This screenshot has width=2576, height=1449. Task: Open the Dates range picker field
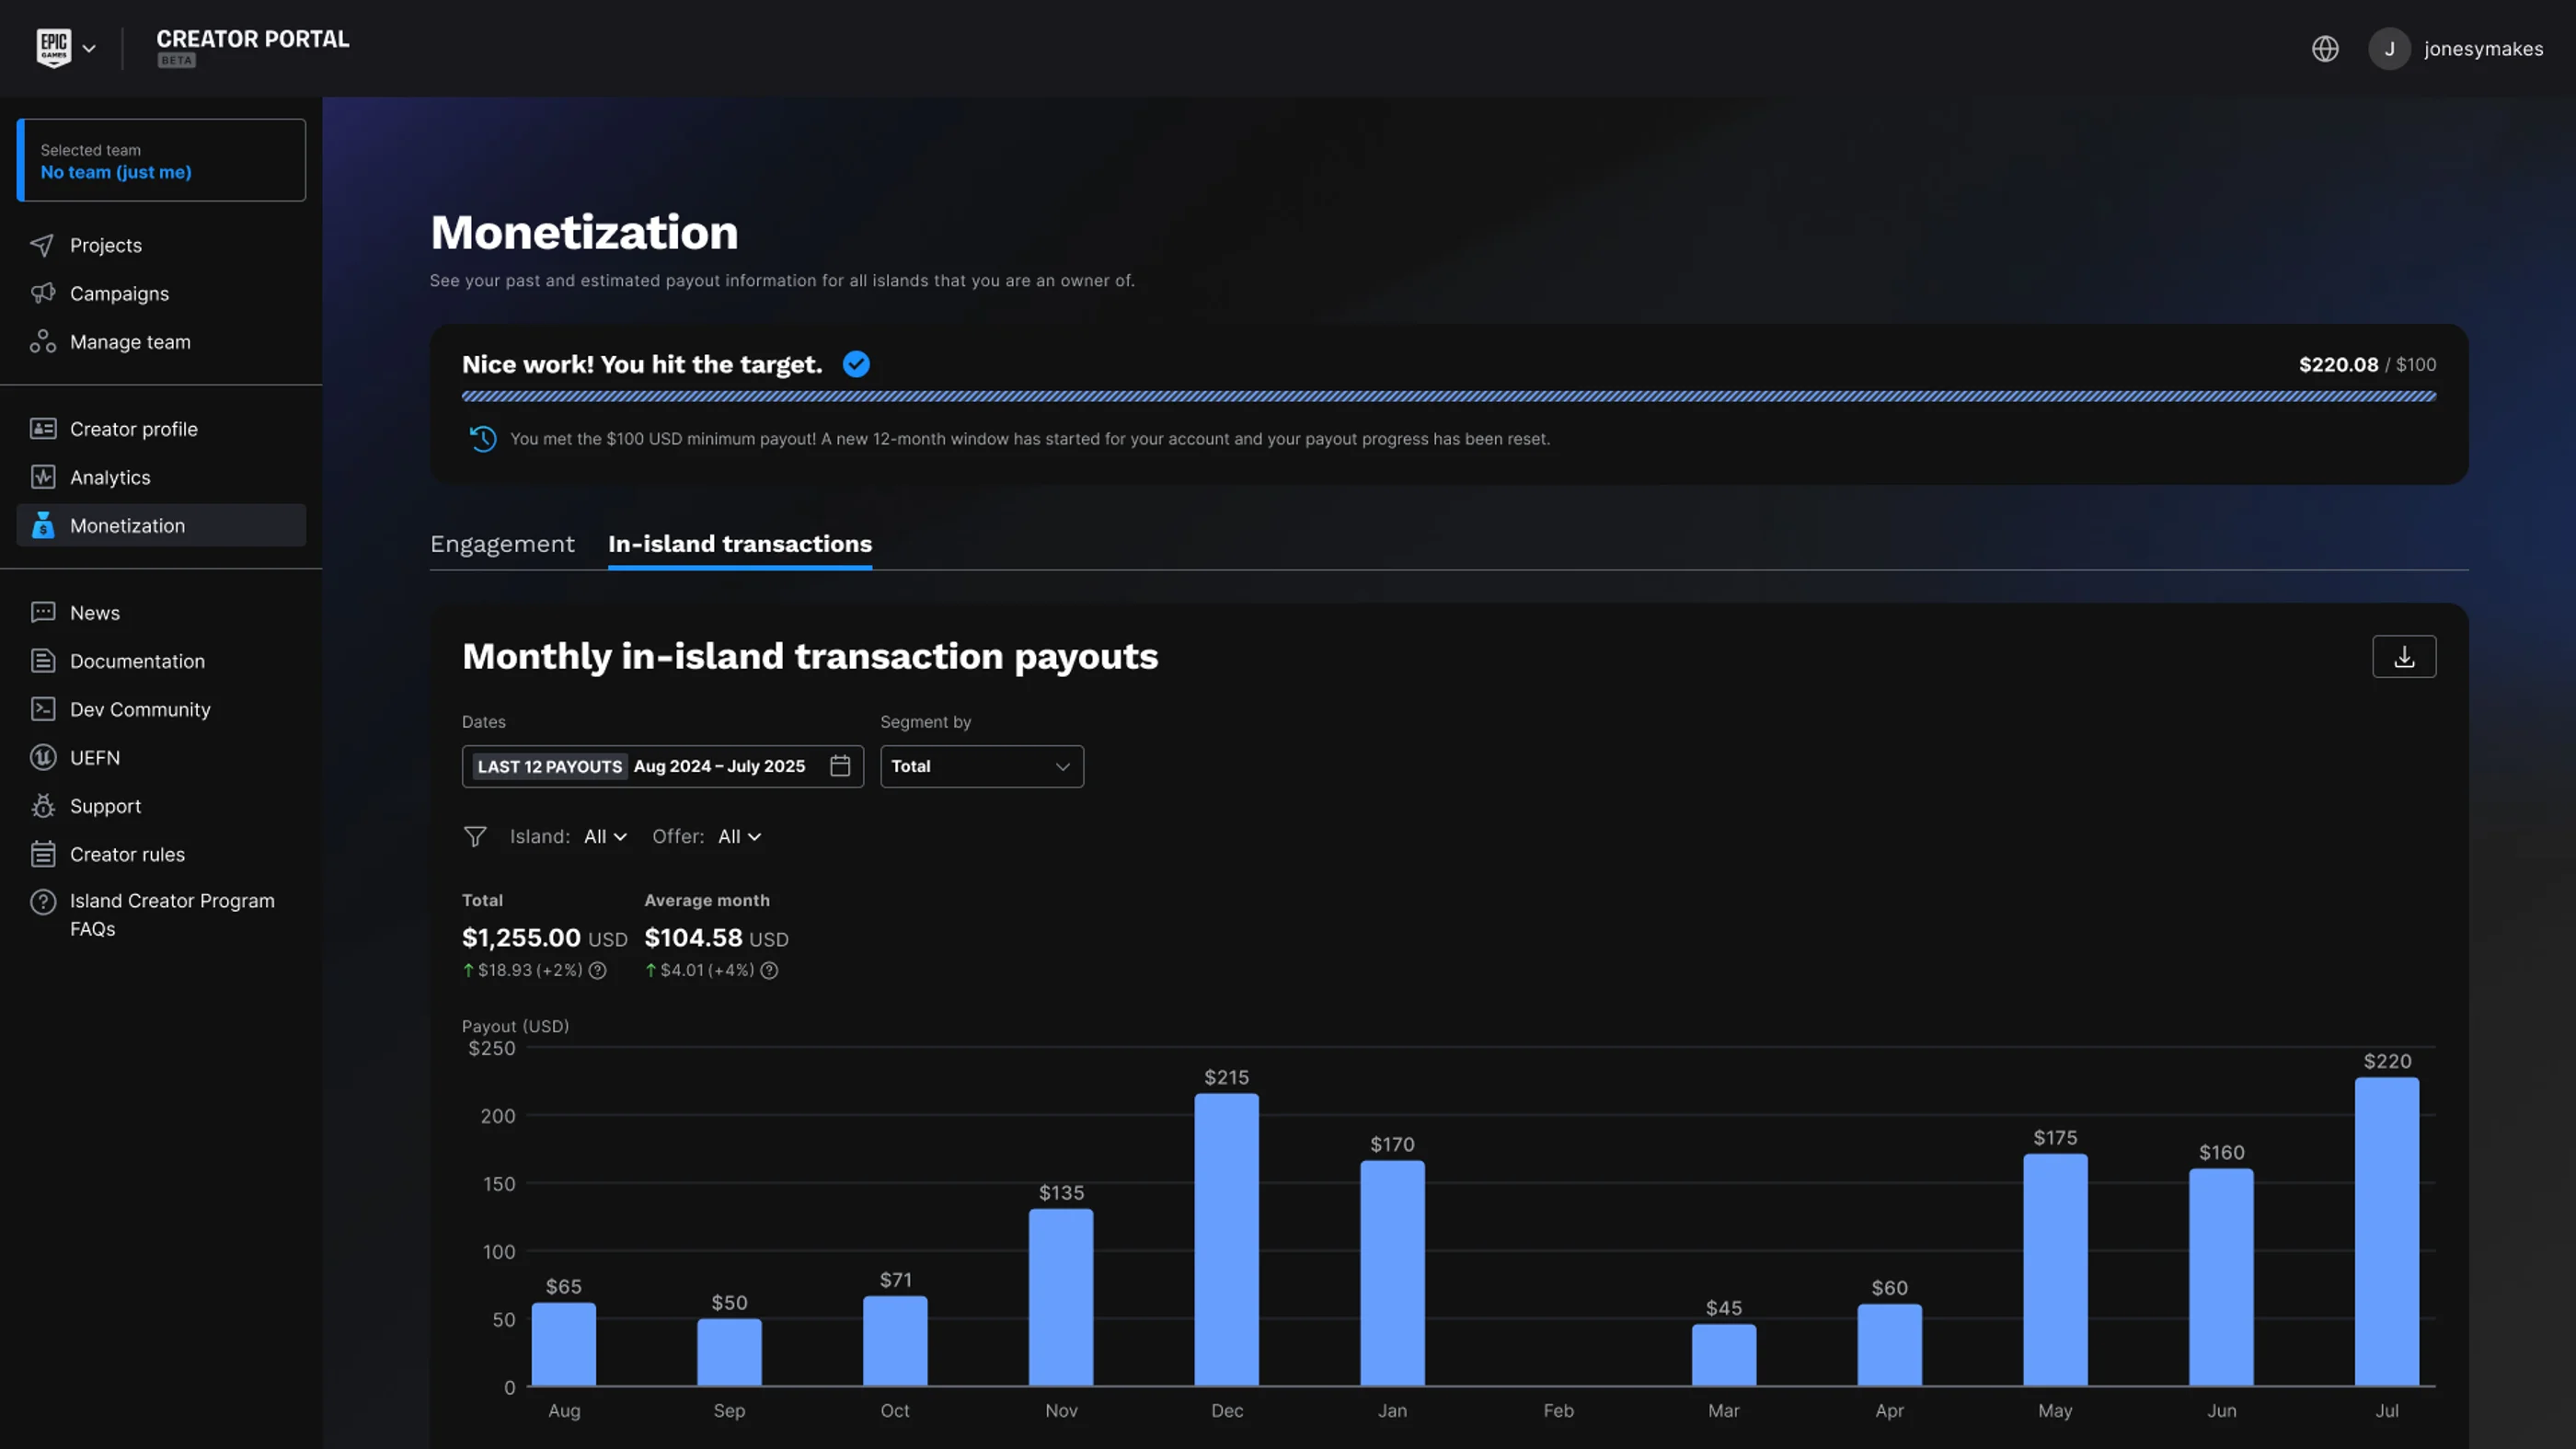pos(662,766)
